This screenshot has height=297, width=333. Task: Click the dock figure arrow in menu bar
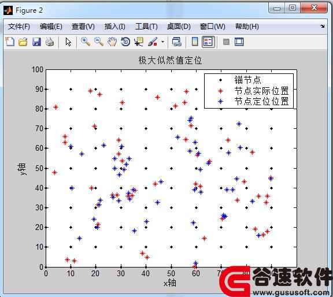(323, 27)
